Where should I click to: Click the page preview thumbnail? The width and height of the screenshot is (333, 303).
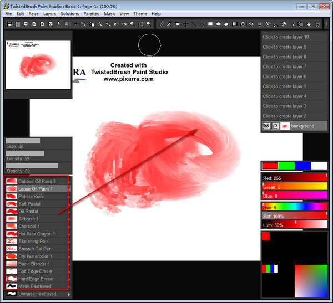[x=38, y=65]
